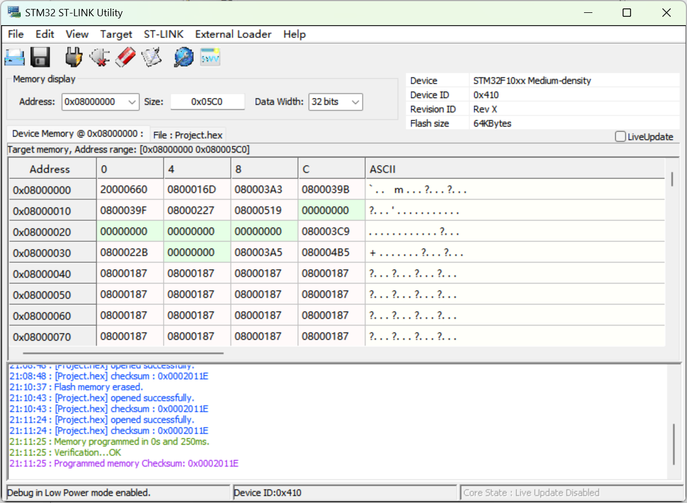Click the column header 8
Viewport: 687px width, 503px height.
264,169
